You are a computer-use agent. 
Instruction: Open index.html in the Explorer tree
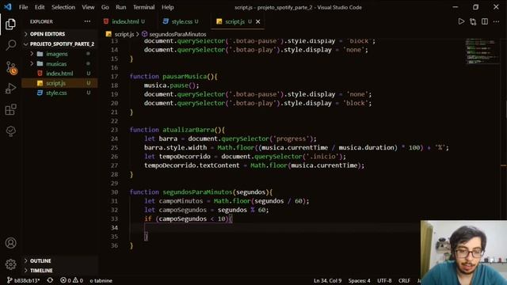coord(59,74)
